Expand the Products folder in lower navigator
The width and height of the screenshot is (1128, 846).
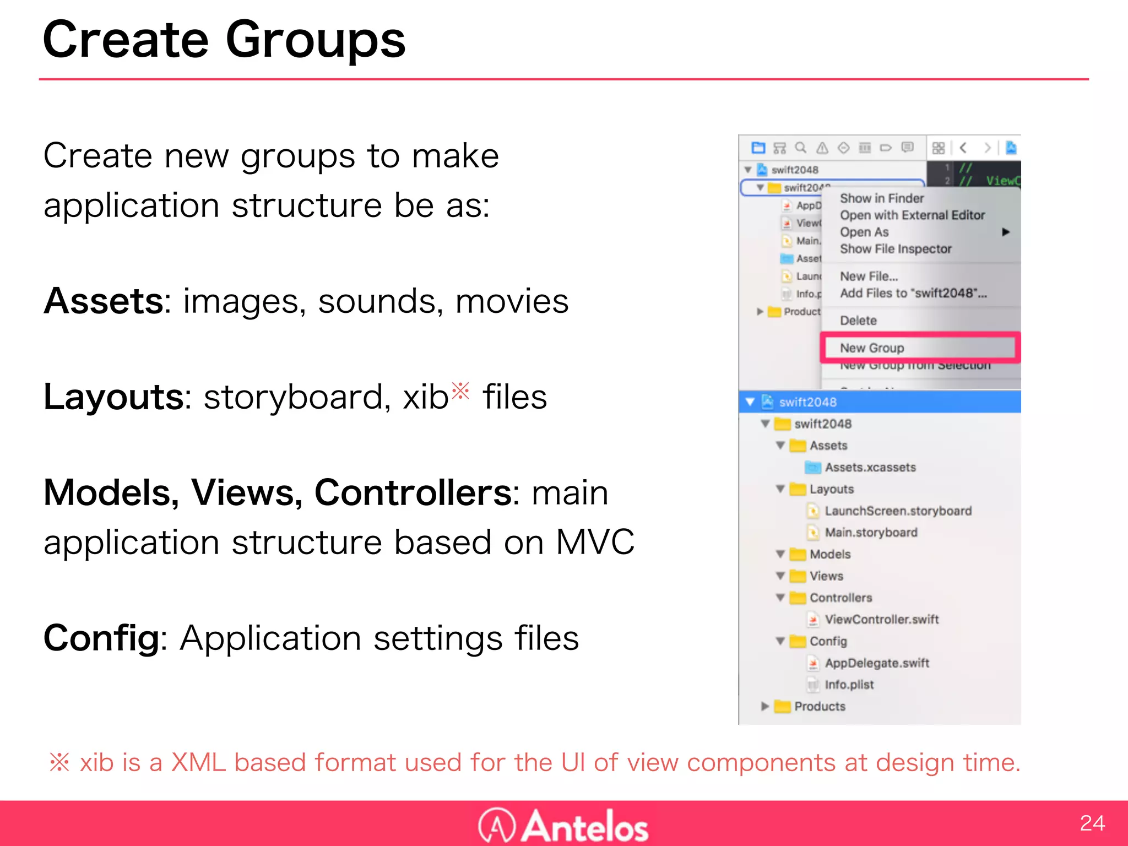764,706
